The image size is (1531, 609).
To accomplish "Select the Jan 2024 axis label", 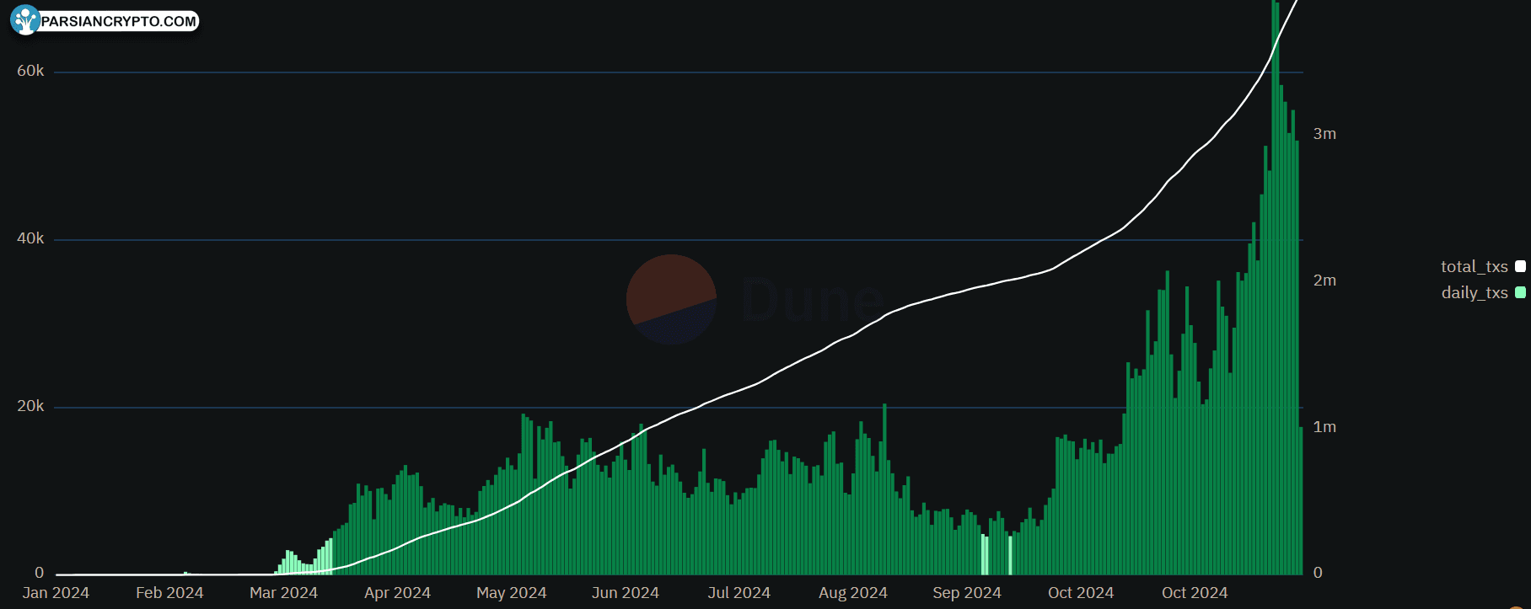I will click(56, 593).
